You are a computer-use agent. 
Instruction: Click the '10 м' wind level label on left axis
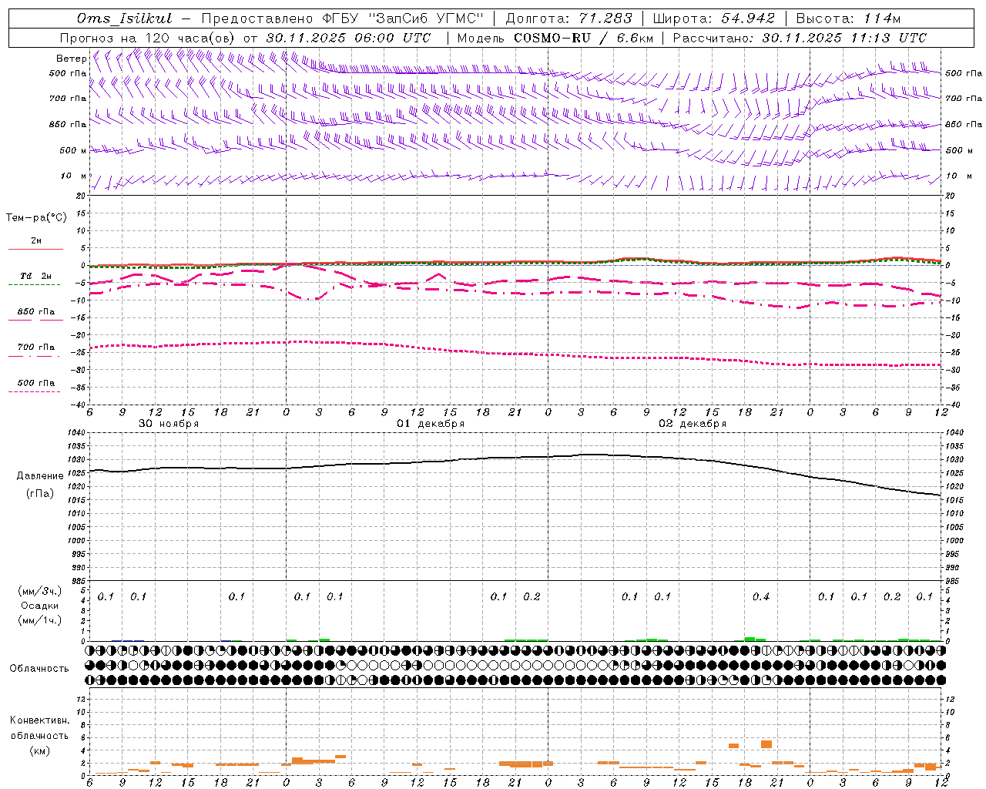(73, 176)
